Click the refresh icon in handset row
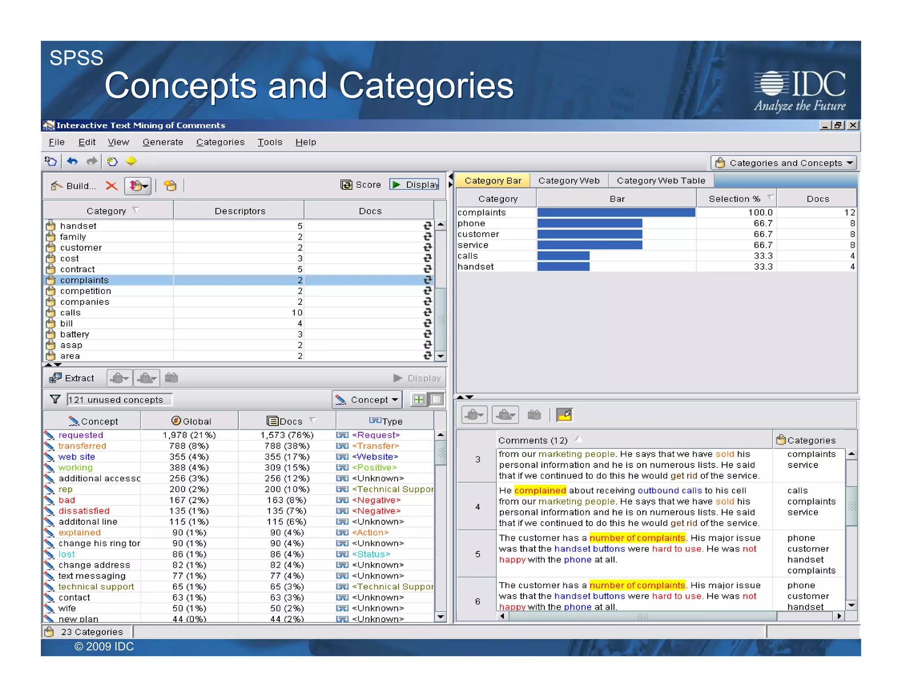Viewport: 902px width, 697px height. click(x=427, y=226)
